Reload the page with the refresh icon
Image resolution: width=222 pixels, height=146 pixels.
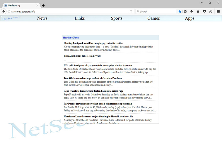point(131,11)
